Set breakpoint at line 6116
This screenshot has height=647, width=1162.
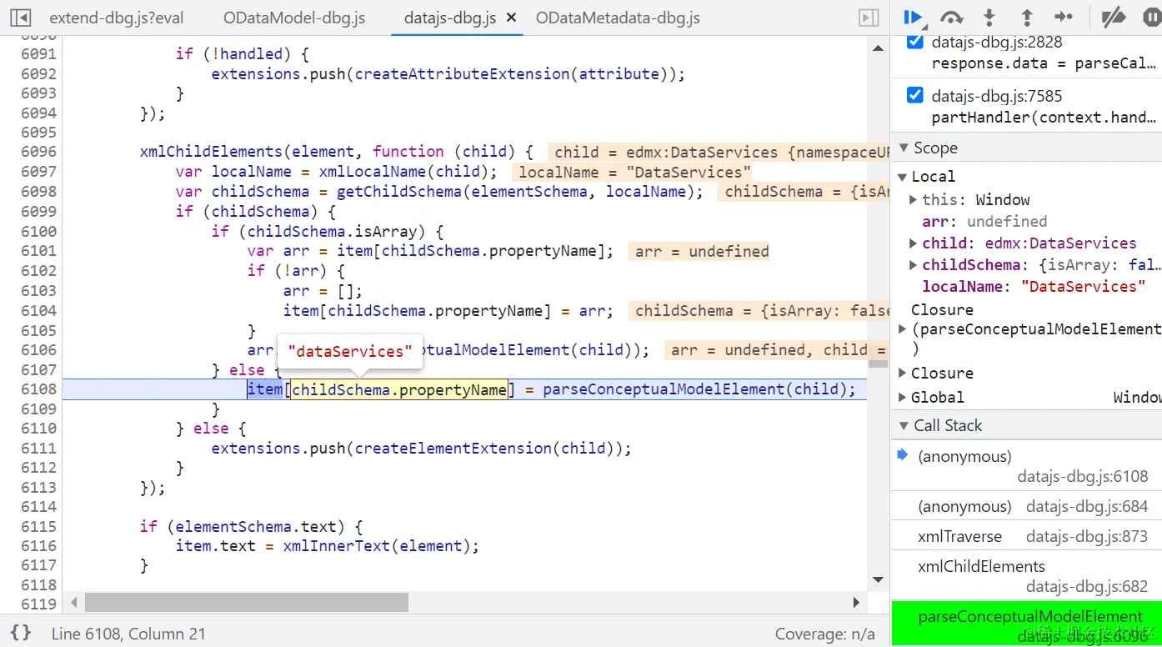38,546
